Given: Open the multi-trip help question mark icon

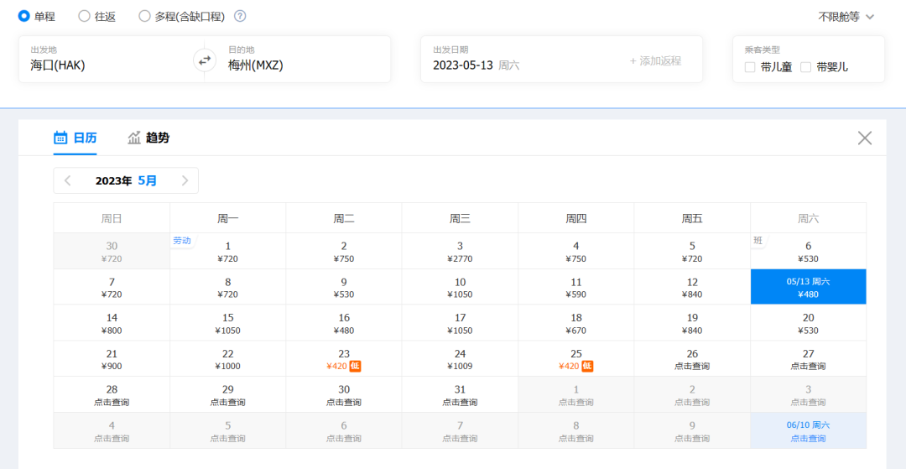Looking at the screenshot, I should 240,16.
